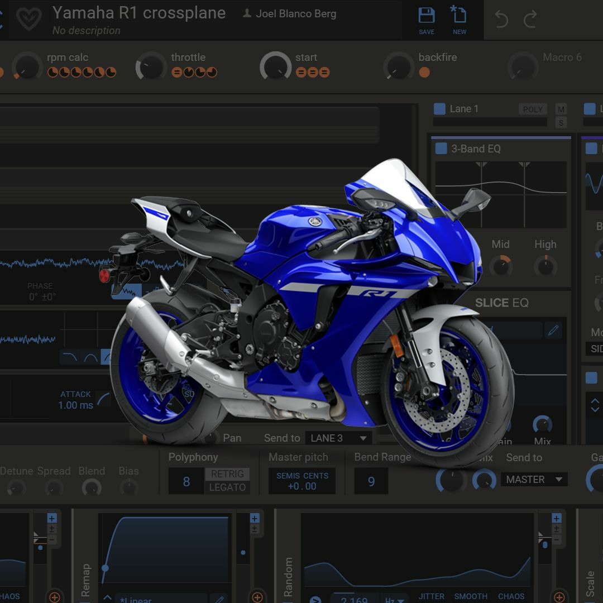Open the preset browser heart icon

click(29, 20)
